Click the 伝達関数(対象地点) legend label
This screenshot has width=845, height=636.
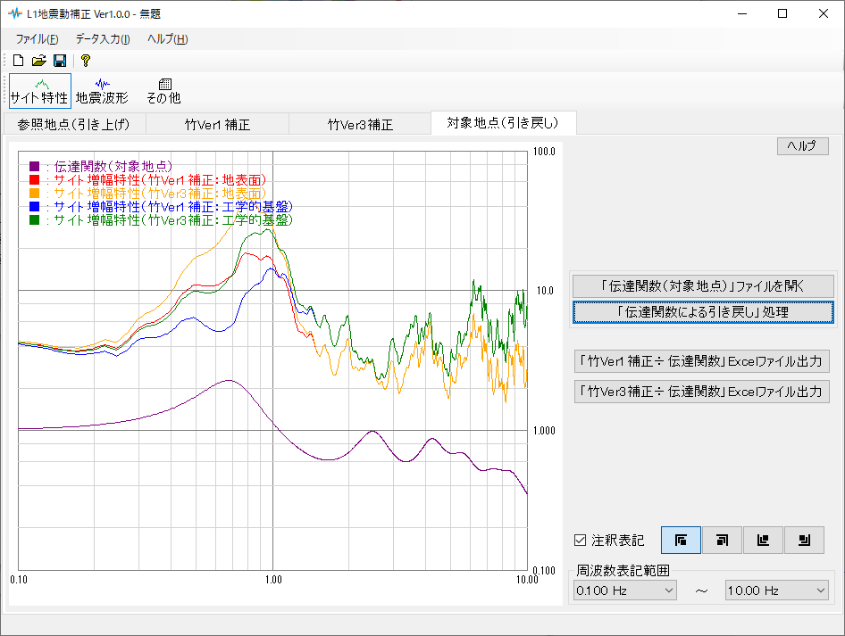[113, 166]
